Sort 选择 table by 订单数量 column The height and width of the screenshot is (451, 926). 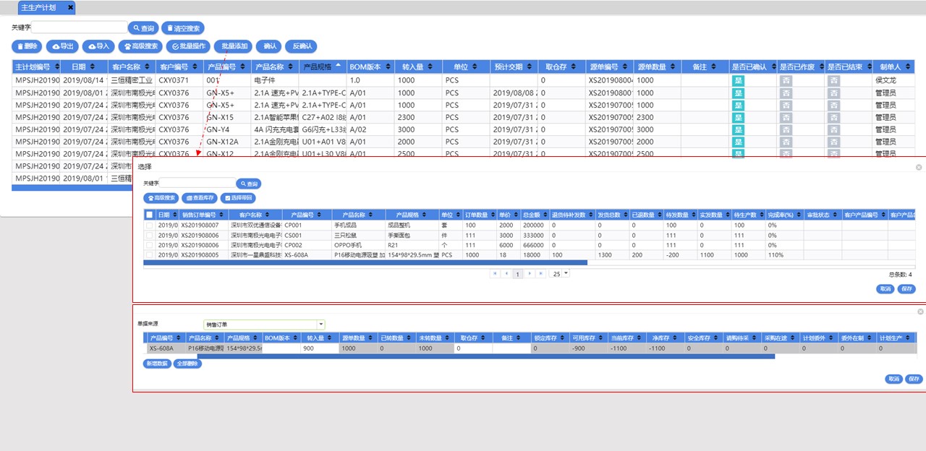coord(492,215)
